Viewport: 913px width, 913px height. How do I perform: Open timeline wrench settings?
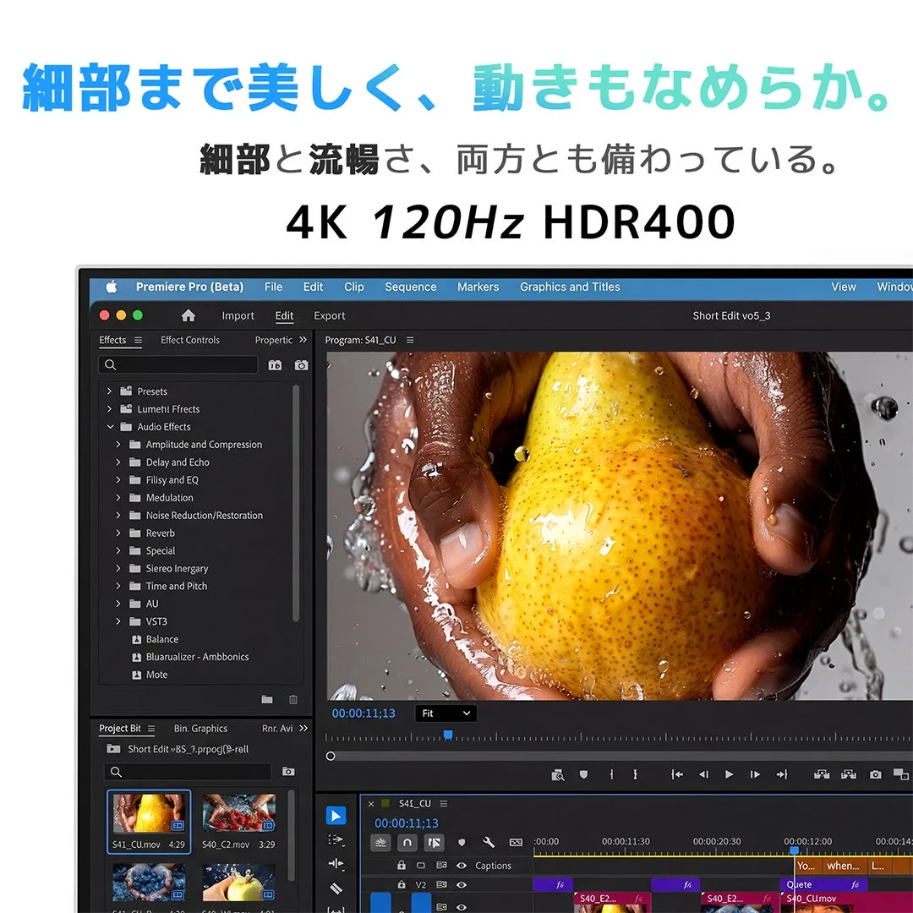click(489, 843)
